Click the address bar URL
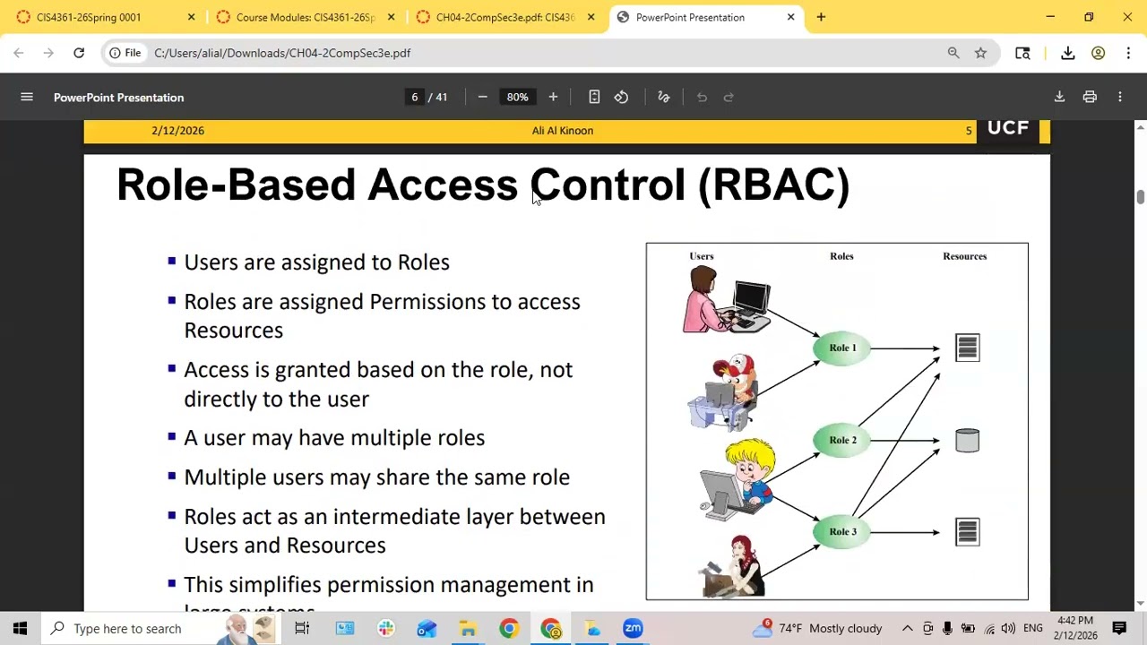 [x=282, y=53]
